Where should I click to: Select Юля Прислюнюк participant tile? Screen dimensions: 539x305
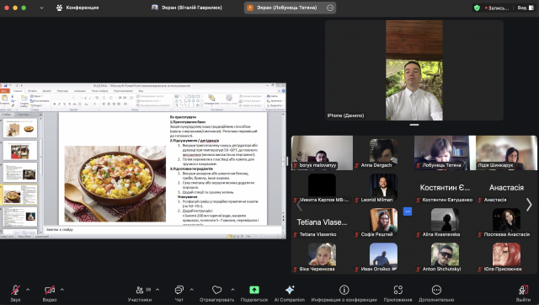tap(506, 257)
